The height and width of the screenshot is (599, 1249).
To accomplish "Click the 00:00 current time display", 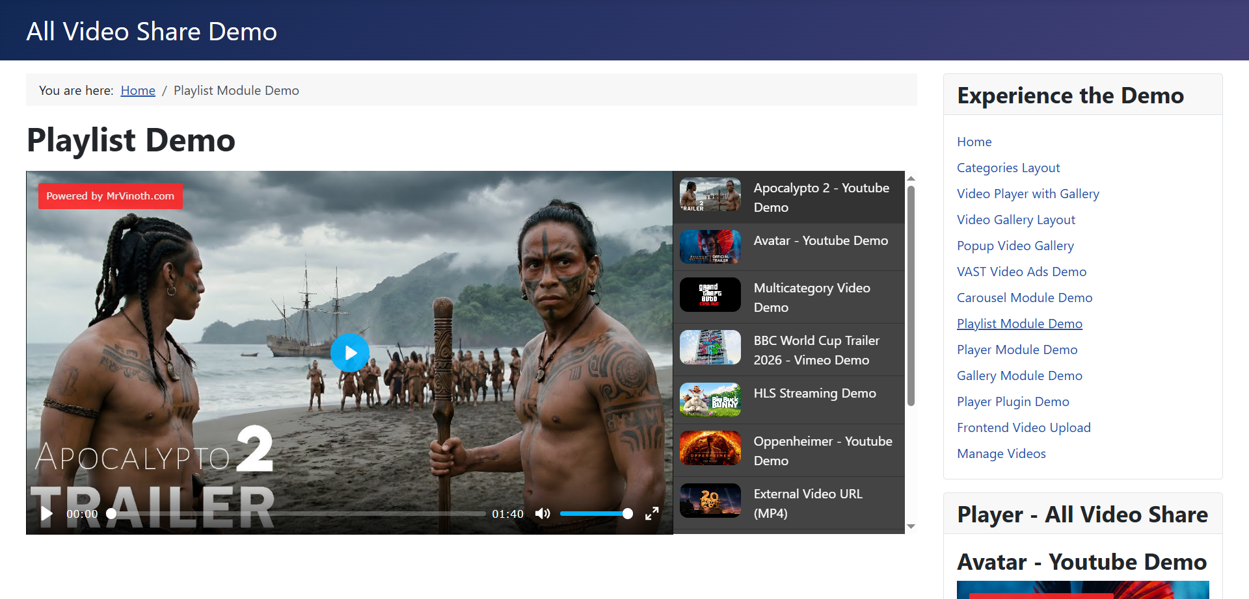I will click(82, 514).
